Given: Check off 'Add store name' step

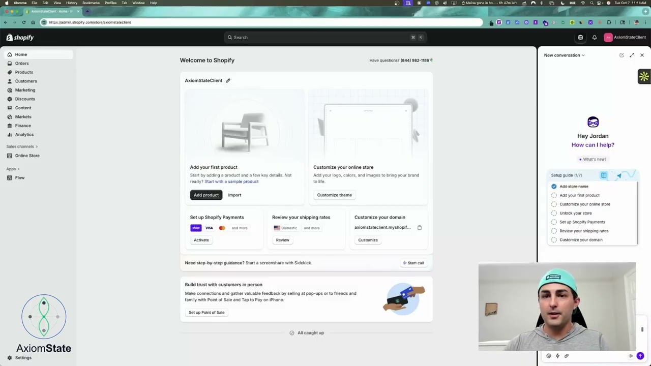Looking at the screenshot, I should point(554,187).
